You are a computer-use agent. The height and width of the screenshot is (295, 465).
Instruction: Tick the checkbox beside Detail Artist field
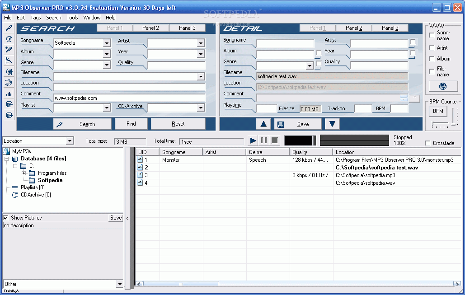(413, 42)
